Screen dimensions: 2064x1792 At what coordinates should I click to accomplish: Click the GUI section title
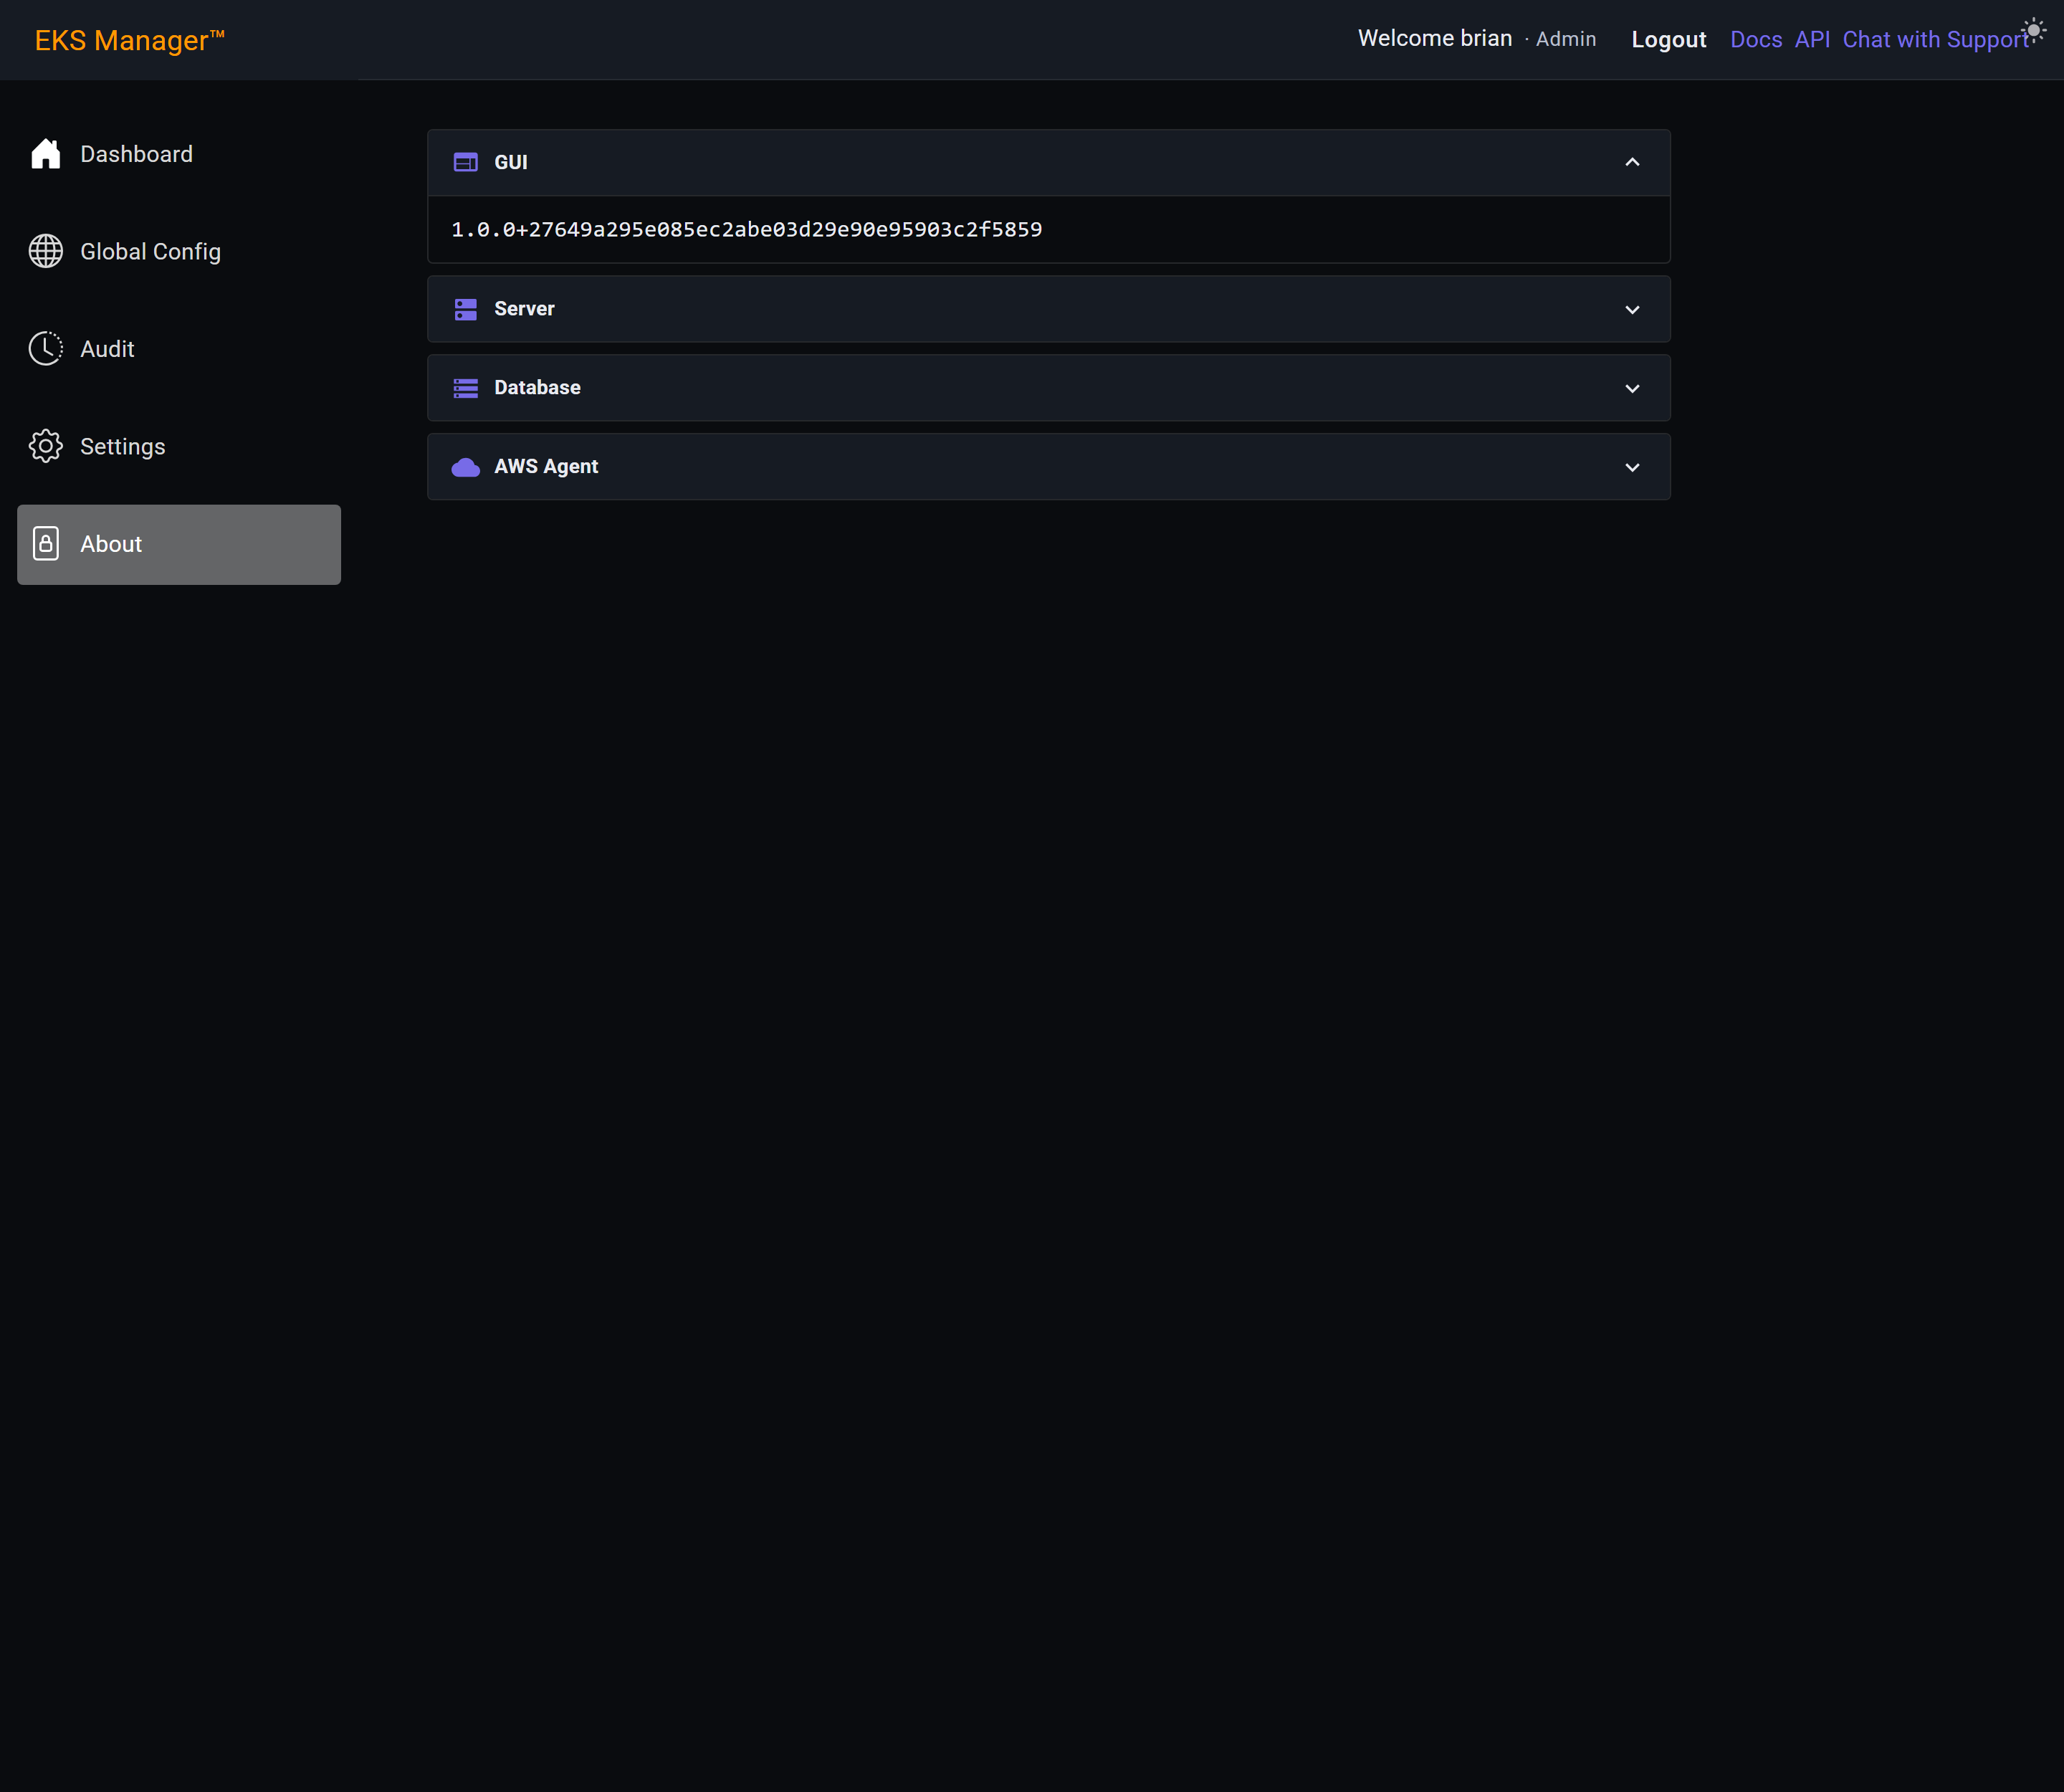[510, 162]
